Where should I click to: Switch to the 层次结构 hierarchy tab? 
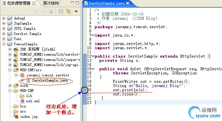51,3
